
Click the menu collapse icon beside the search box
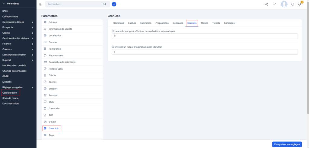[x=40, y=4]
